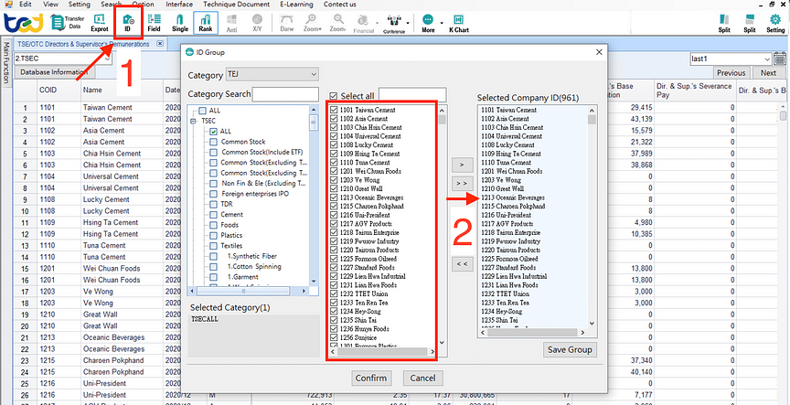Screen dimensions: 790x405
Task: Click the Anti toolbar icon
Action: (x=231, y=23)
